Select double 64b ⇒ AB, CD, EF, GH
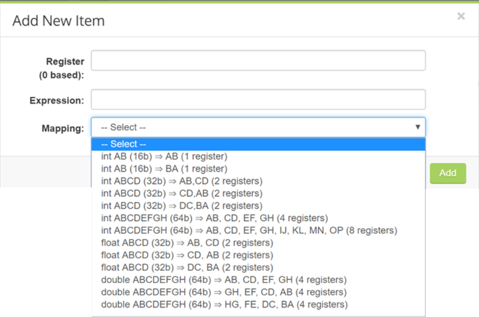The width and height of the screenshot is (479, 317). 224,280
